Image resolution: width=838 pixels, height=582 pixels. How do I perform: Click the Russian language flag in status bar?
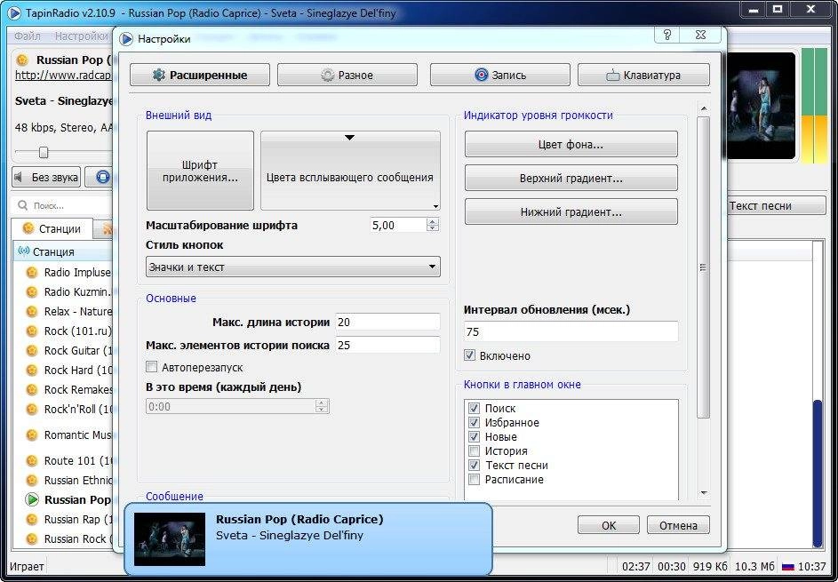[787, 567]
